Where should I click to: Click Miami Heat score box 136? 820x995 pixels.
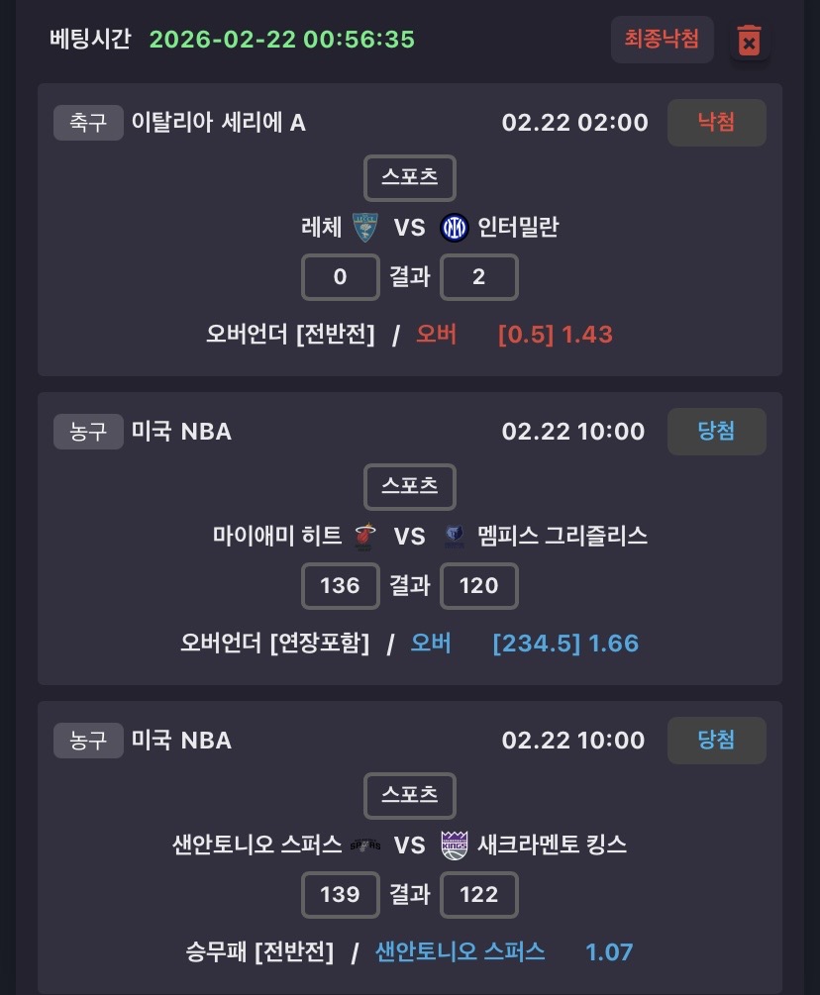[341, 586]
